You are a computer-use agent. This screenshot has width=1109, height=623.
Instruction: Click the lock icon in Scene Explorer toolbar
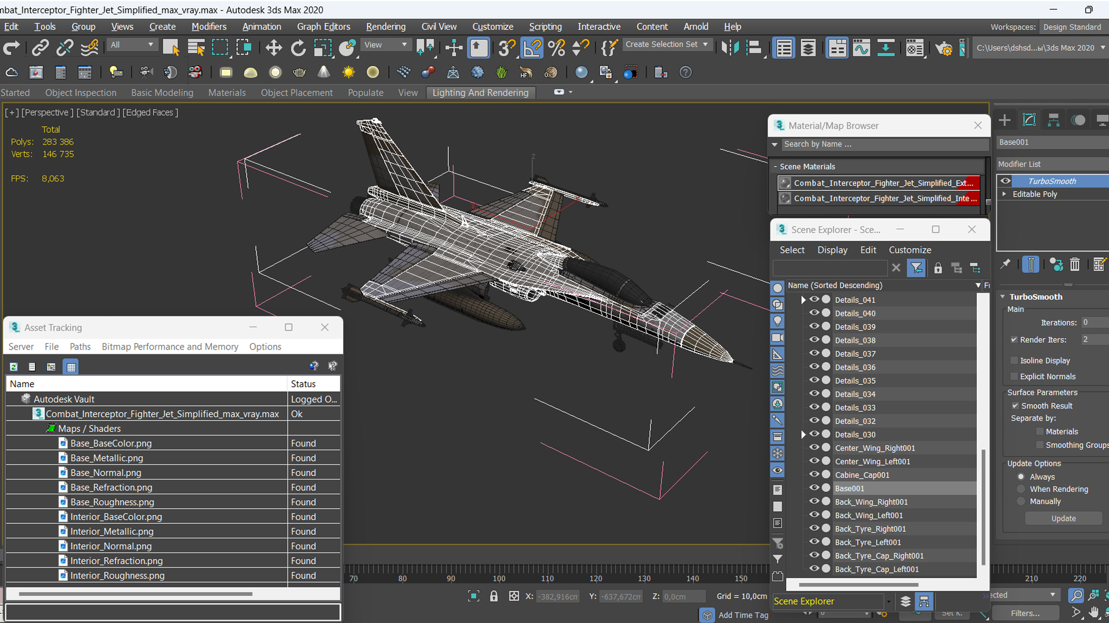(938, 268)
